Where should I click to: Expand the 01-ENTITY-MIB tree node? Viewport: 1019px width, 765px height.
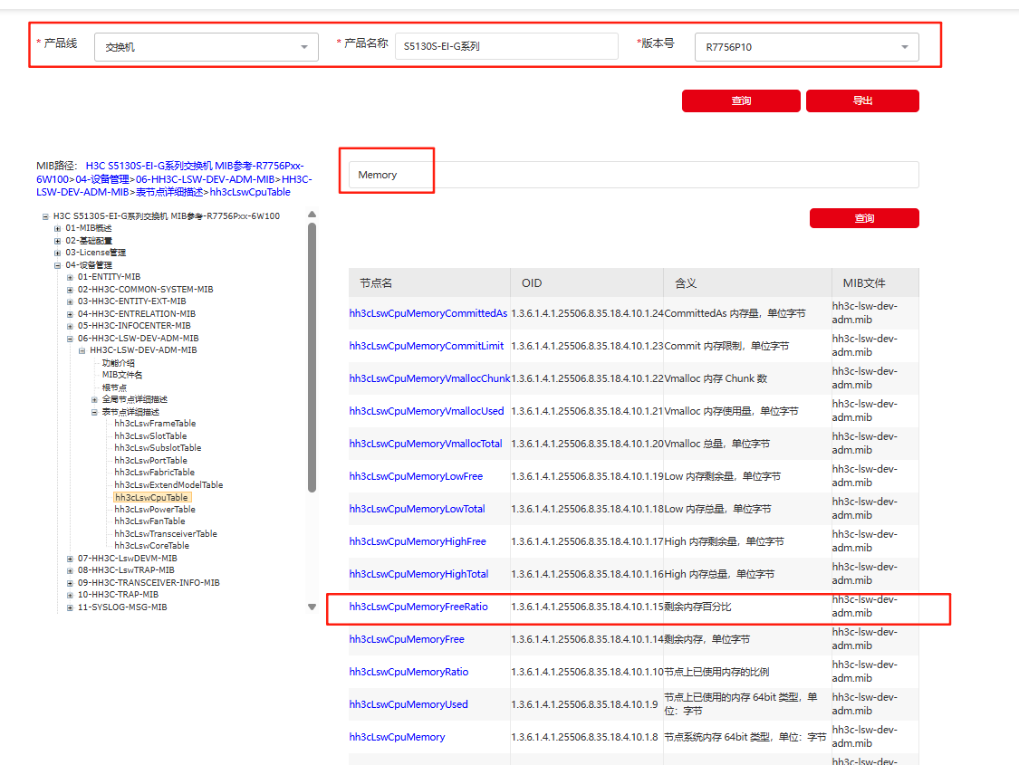71,277
